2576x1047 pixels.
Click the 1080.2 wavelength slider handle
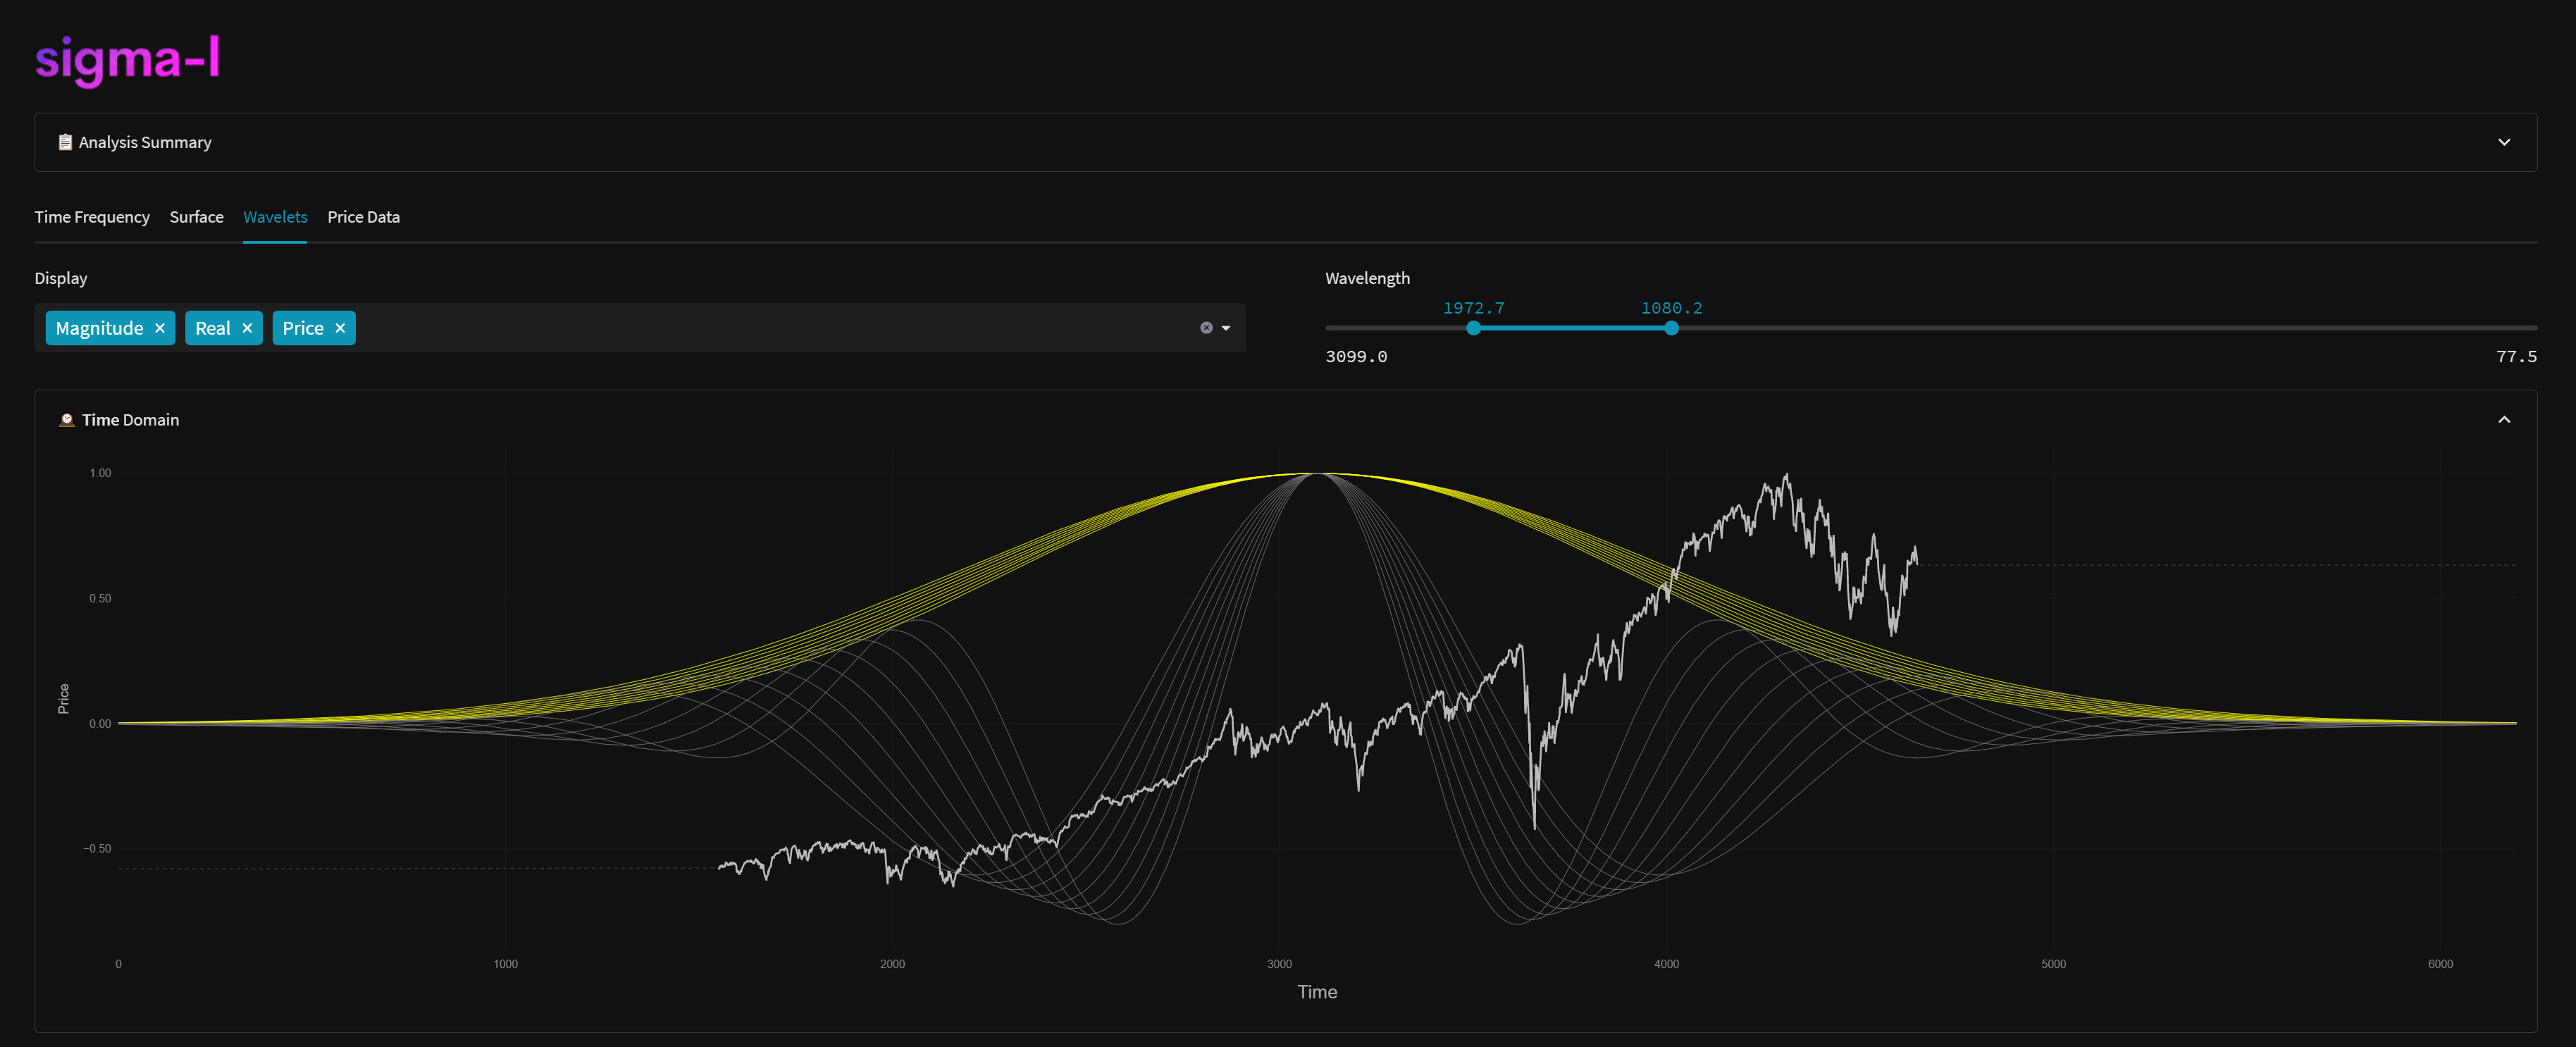[x=1671, y=328]
